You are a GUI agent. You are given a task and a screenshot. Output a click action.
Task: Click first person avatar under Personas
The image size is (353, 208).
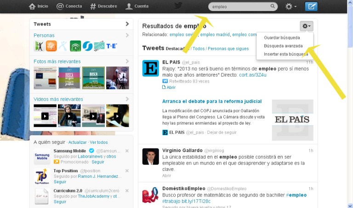pyautogui.click(x=39, y=46)
